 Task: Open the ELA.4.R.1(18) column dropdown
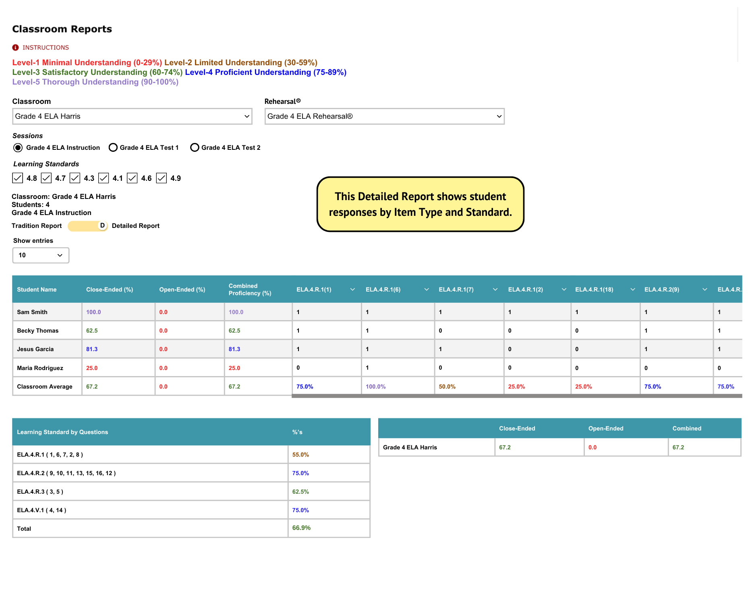(x=633, y=289)
